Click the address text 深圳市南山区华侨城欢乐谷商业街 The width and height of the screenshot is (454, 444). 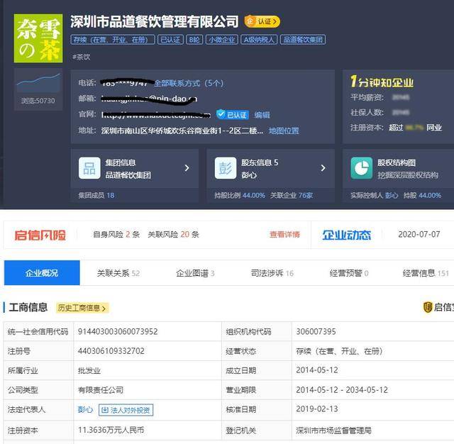pyautogui.click(x=182, y=131)
